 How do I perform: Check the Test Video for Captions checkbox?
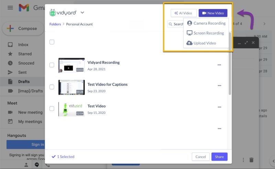(x=52, y=87)
